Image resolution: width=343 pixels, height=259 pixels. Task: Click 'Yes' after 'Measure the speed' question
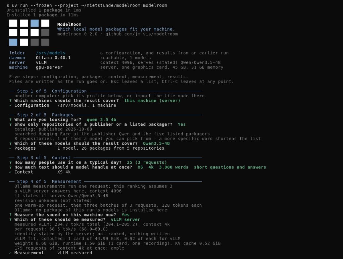(126, 215)
